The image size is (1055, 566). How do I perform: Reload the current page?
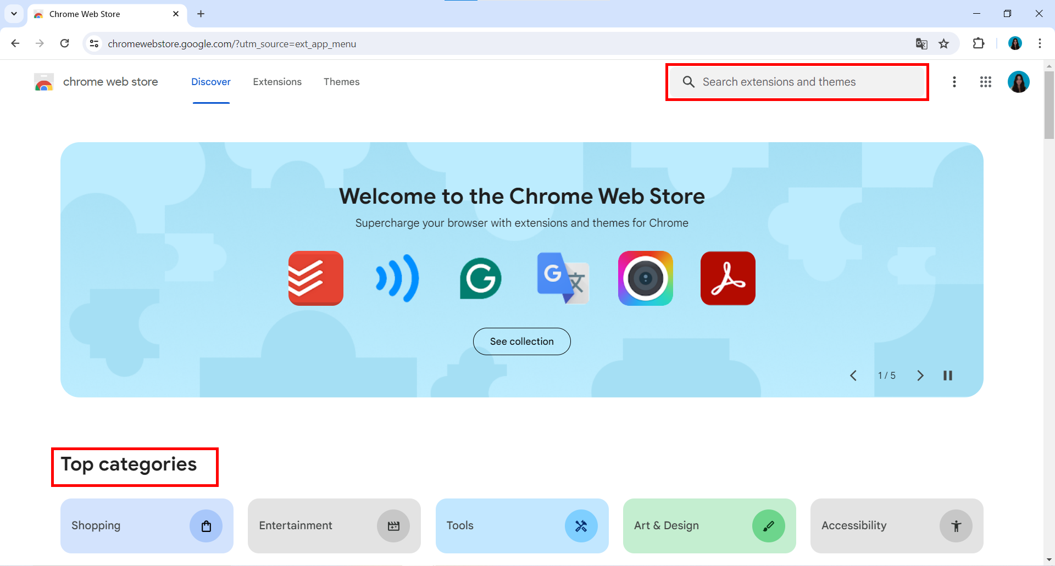tap(65, 43)
